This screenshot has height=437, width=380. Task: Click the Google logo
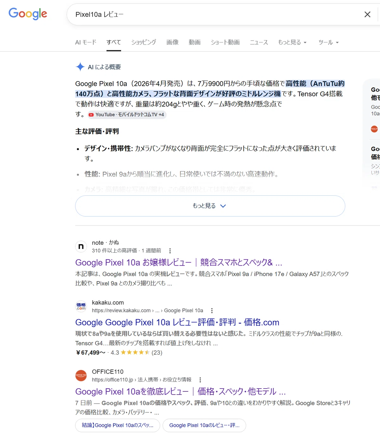(x=28, y=14)
